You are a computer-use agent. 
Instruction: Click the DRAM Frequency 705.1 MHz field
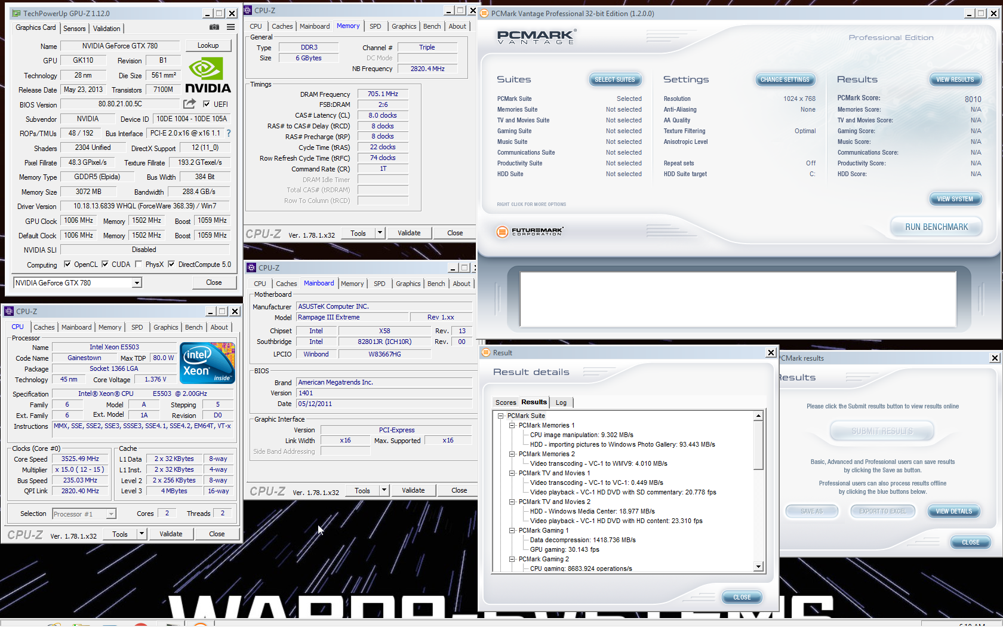coord(383,94)
